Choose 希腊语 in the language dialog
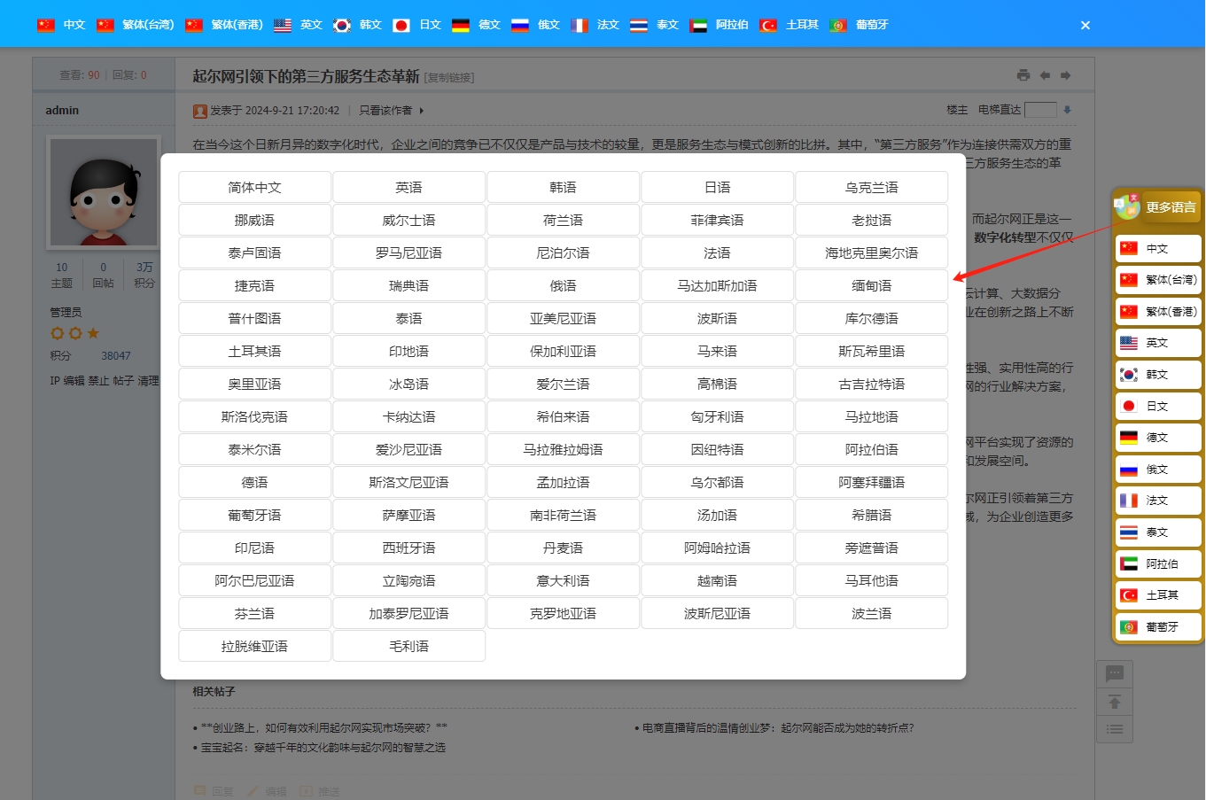1206x800 pixels. point(872,515)
